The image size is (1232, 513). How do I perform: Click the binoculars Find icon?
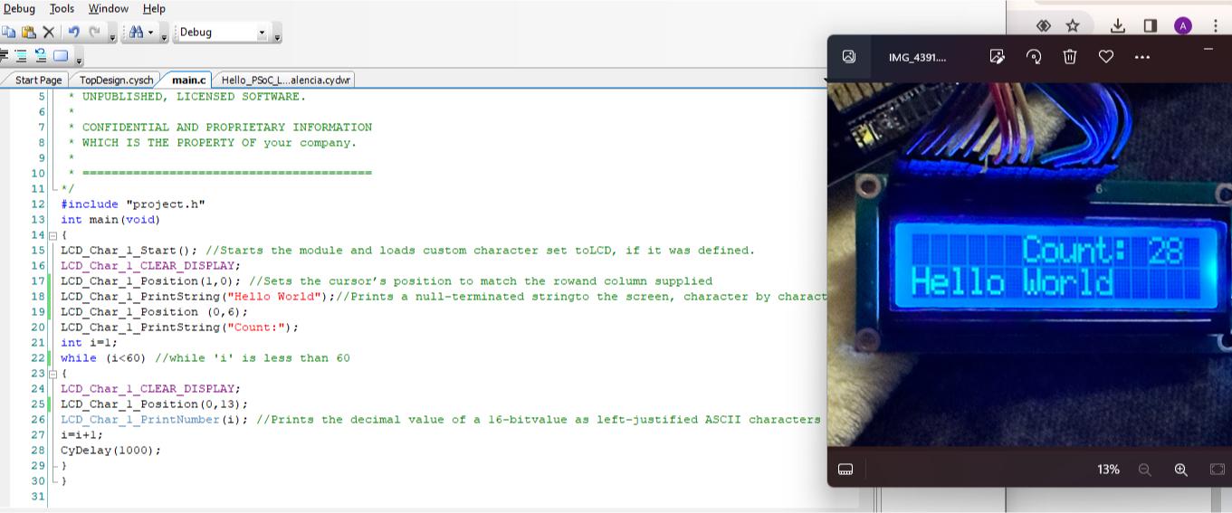[x=136, y=32]
